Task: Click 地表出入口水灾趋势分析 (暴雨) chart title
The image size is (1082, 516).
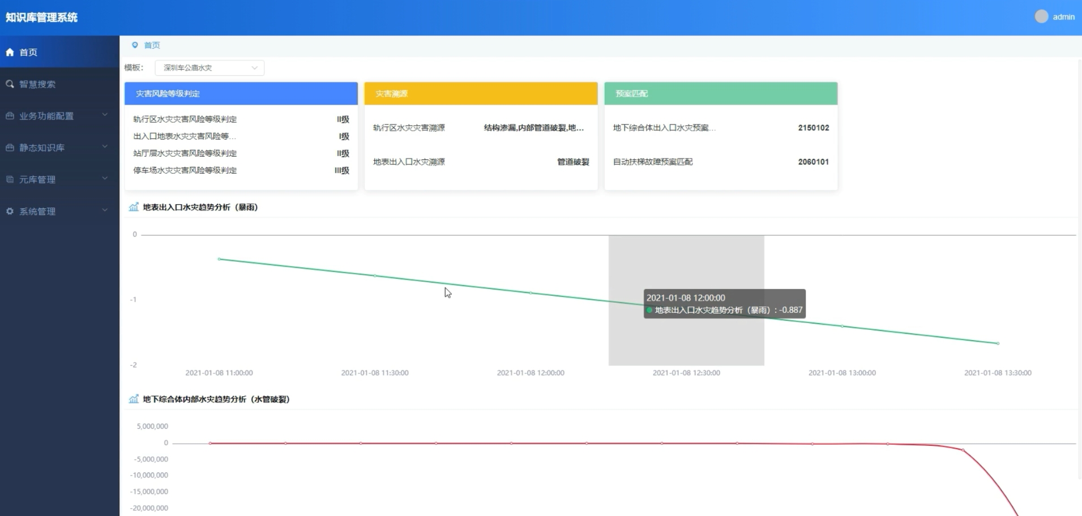Action: coord(200,207)
